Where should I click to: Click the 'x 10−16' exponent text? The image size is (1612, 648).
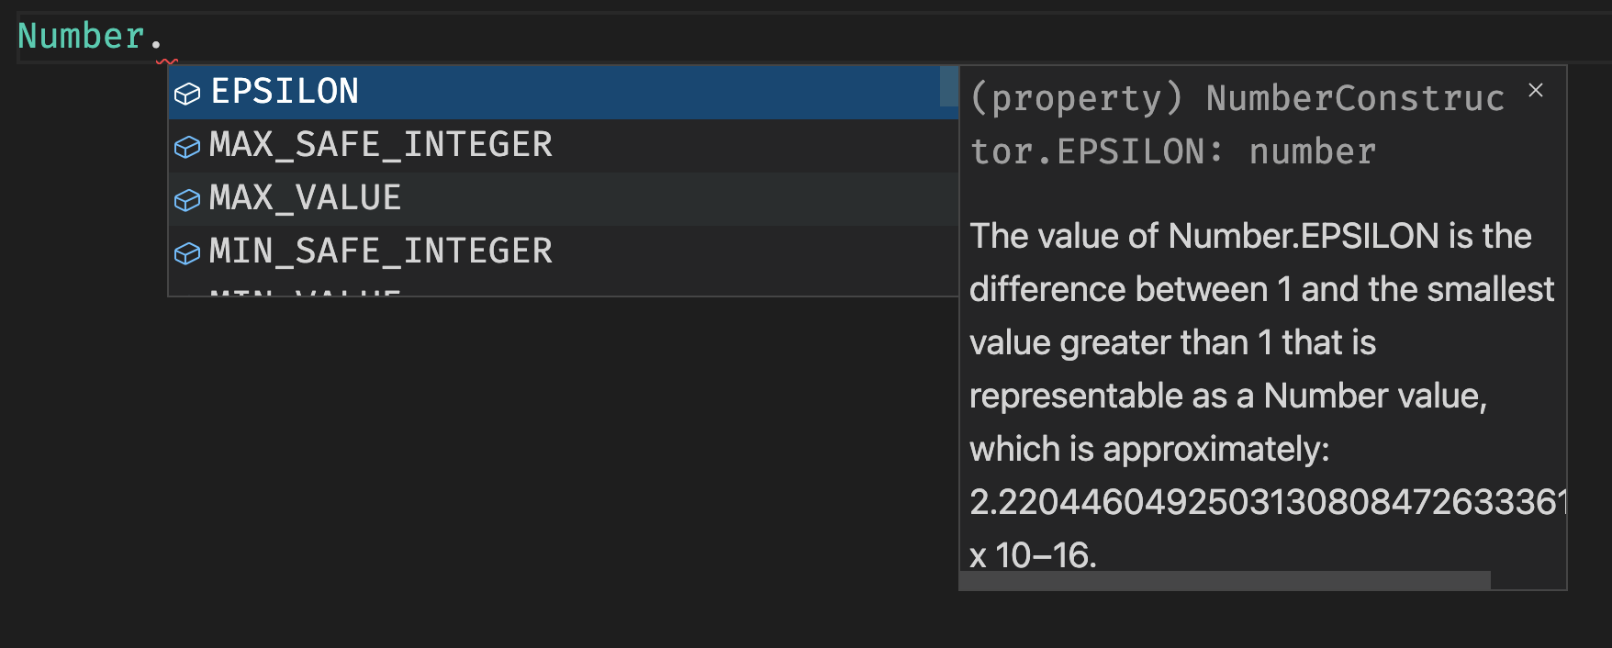click(x=1033, y=555)
